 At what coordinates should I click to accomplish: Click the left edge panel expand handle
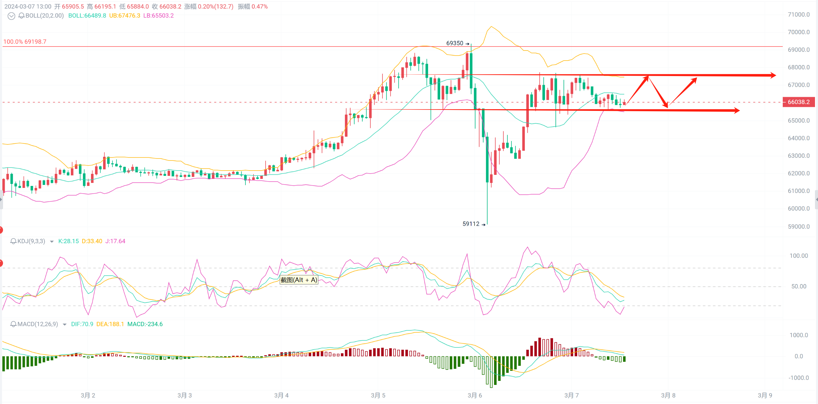[x=1, y=200]
